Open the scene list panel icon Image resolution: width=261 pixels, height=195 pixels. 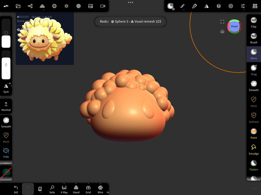pyautogui.click(x=40, y=189)
